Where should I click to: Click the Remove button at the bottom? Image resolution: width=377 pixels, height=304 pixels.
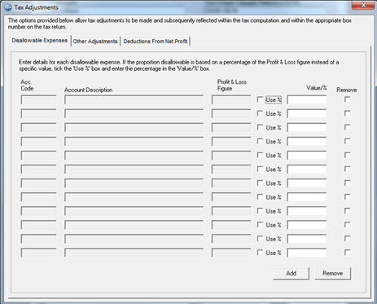[333, 273]
